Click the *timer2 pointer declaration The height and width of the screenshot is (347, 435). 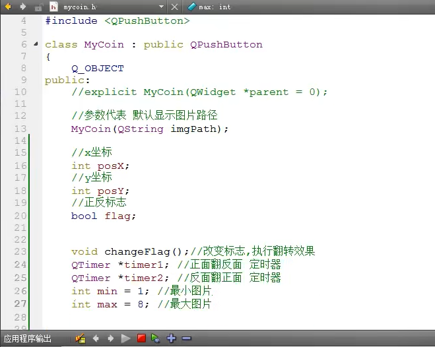[x=141, y=278]
